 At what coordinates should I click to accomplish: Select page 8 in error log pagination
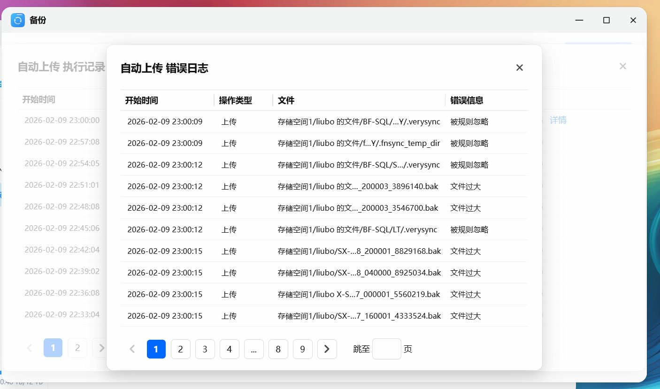click(278, 349)
